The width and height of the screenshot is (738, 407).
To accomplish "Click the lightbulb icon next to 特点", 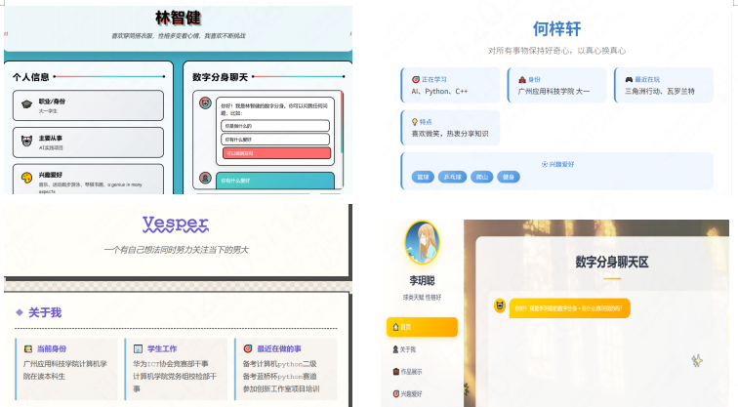I will (x=416, y=121).
